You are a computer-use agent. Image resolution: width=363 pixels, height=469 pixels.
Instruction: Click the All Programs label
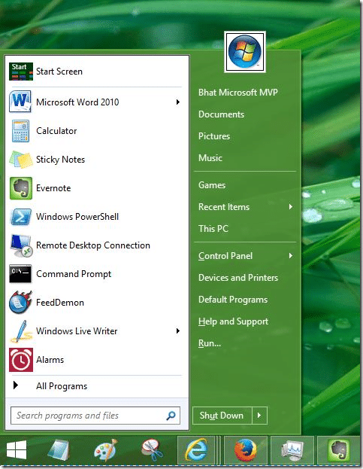[62, 386]
